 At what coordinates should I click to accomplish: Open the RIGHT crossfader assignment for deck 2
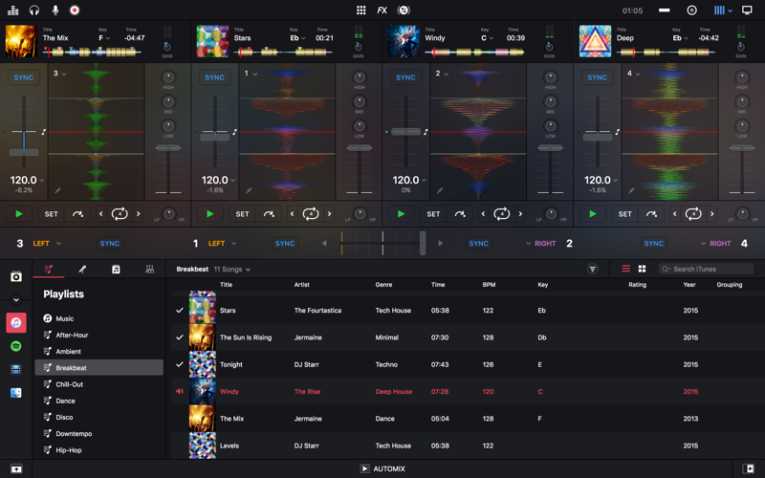(540, 244)
